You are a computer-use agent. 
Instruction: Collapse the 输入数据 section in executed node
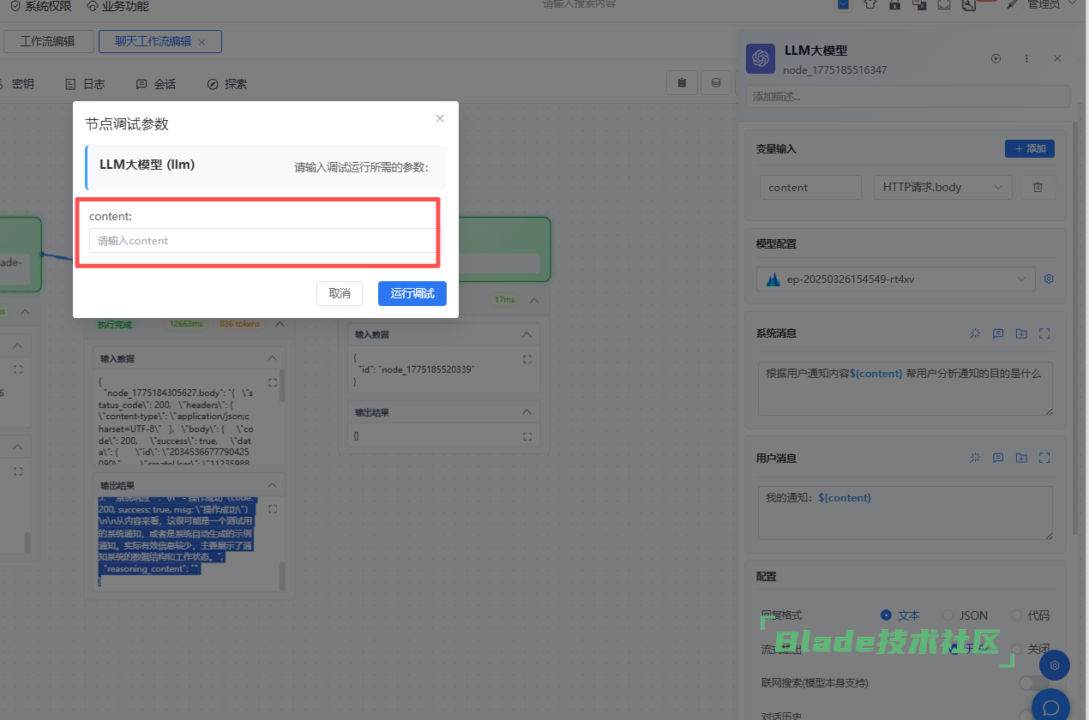(x=272, y=358)
